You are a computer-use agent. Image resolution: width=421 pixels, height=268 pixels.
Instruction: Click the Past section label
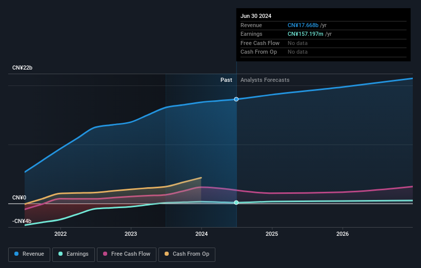[226, 80]
